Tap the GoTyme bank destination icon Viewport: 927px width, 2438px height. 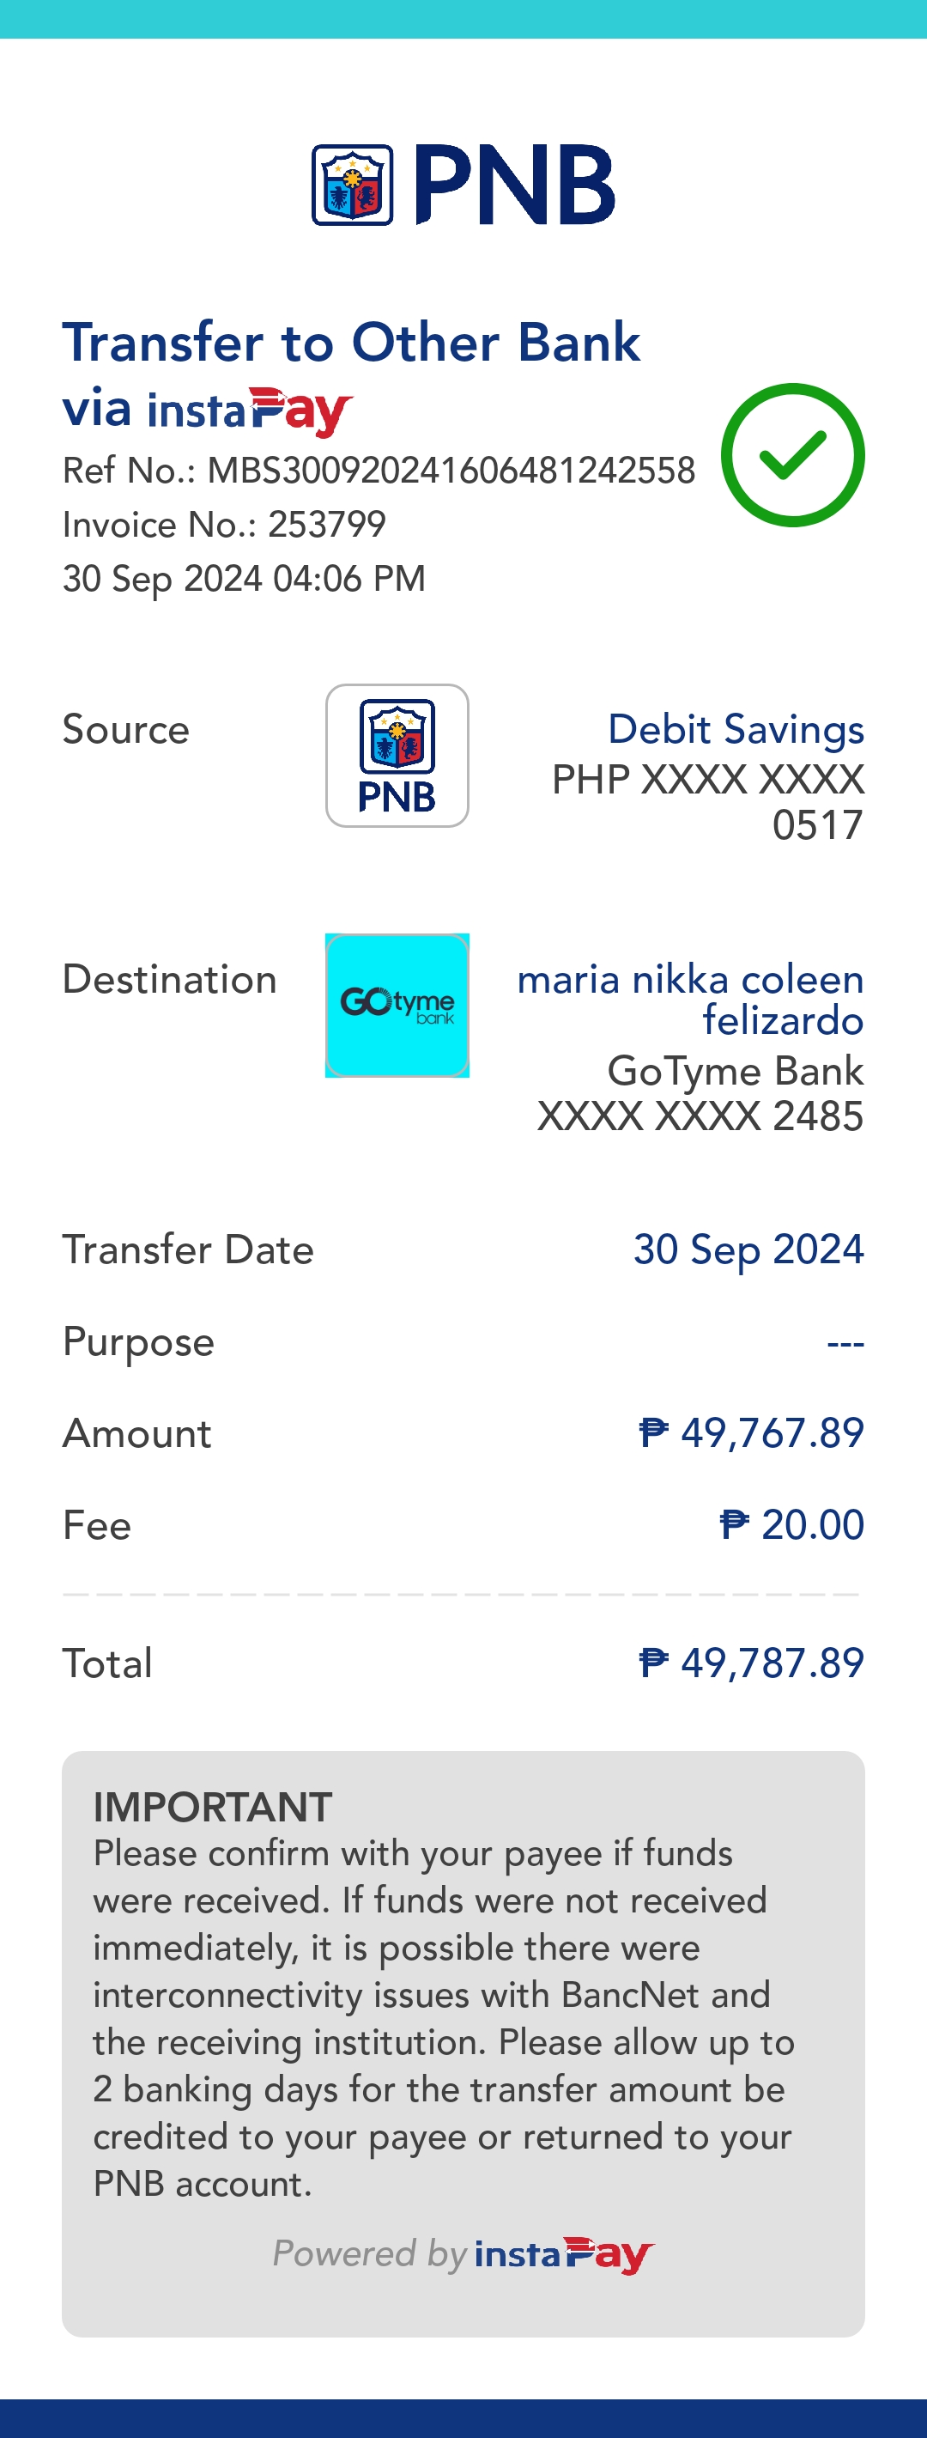397,1005
